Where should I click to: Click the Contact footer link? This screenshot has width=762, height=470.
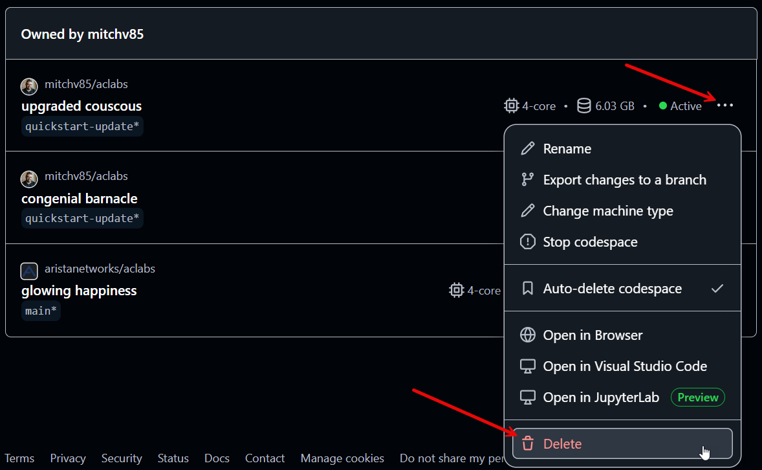coord(265,458)
